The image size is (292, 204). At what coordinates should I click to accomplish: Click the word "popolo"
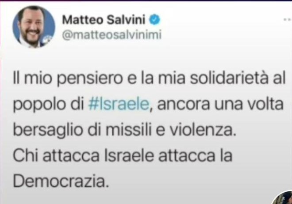[39, 105]
